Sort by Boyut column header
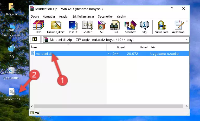The image size is (200, 121). [x=116, y=47]
